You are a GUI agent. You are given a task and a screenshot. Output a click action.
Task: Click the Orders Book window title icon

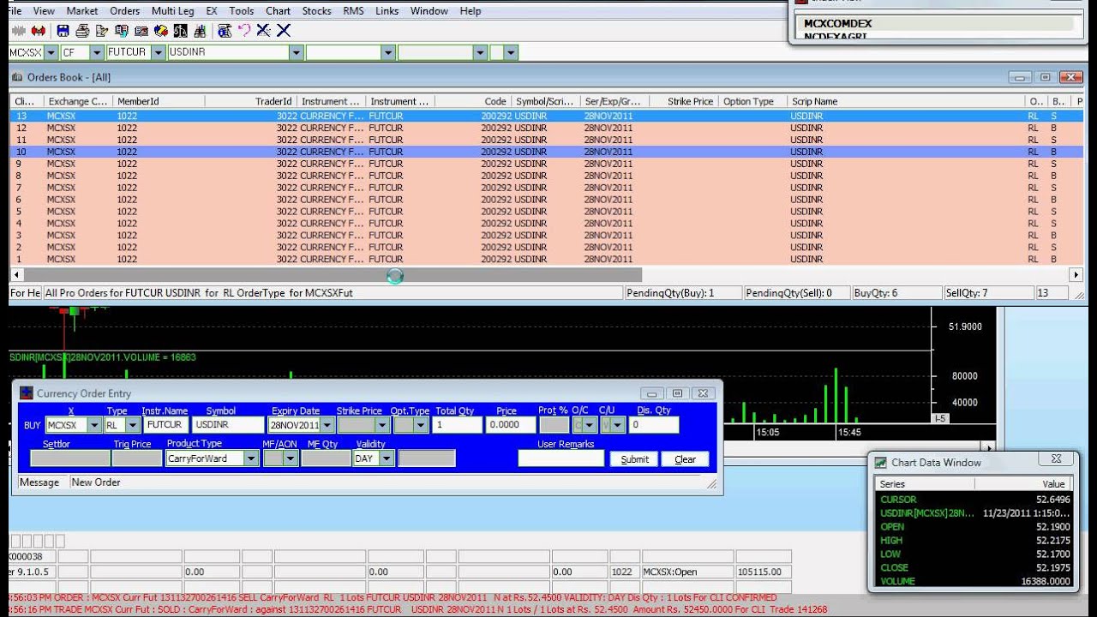pos(17,77)
